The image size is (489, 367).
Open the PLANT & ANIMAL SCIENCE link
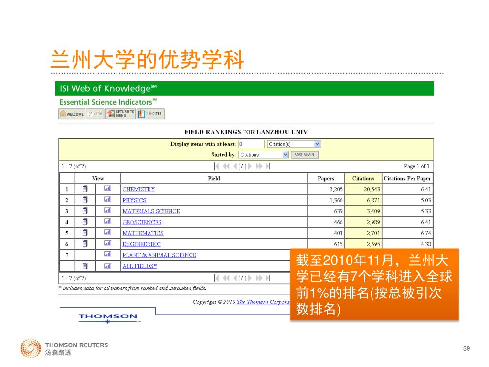[159, 255]
